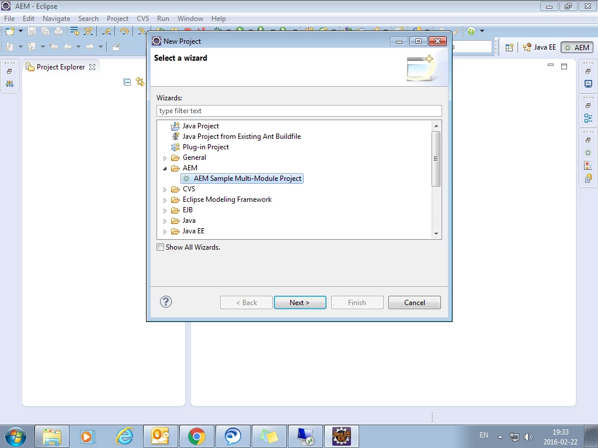
Task: Expand the Eclipse Modeling Framework folder
Action: click(165, 200)
